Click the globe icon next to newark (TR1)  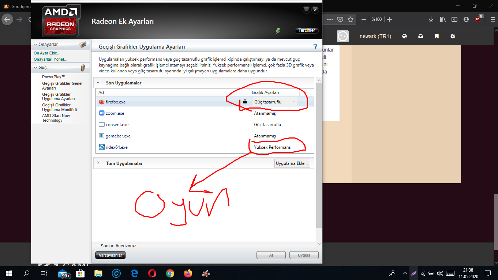coord(405,36)
